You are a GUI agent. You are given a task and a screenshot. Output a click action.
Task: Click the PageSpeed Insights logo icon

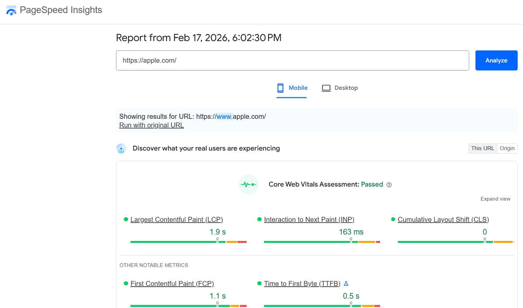point(11,10)
